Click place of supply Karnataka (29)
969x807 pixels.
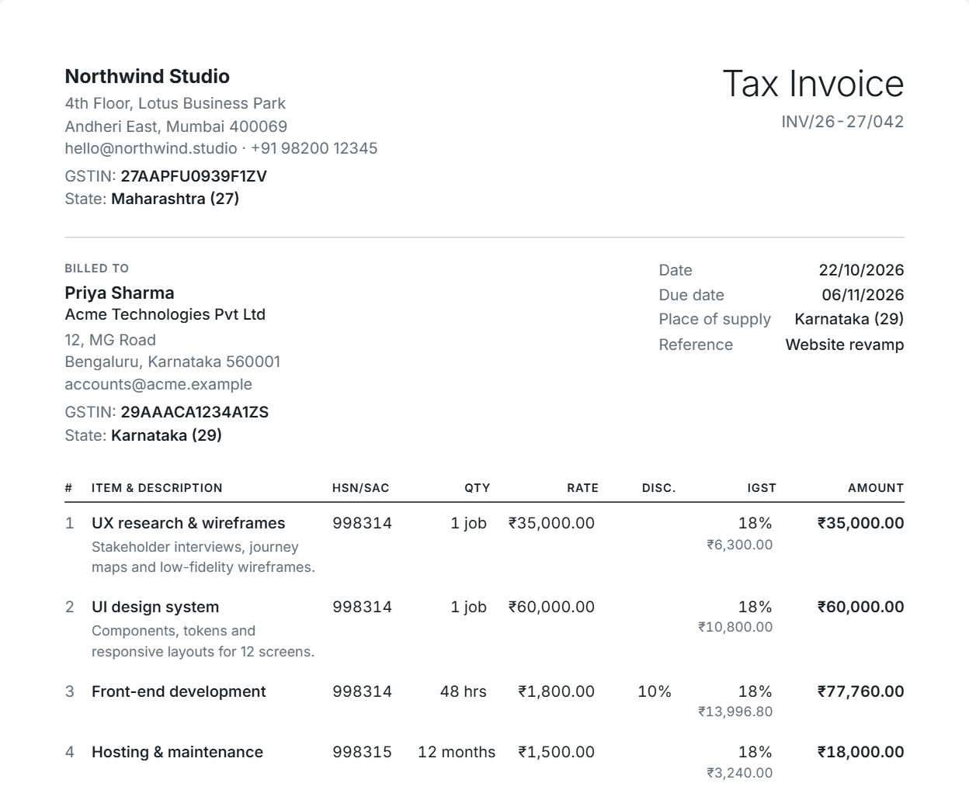pos(849,319)
